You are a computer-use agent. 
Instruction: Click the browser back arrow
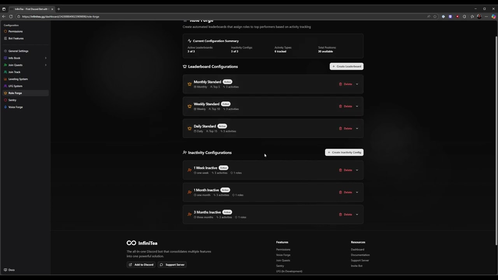coord(4,17)
